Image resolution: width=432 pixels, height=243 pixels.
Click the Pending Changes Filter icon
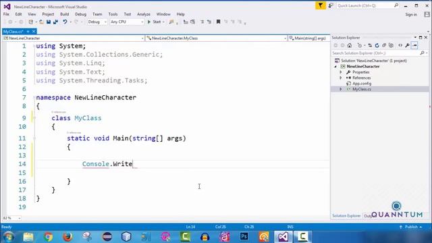360,45
